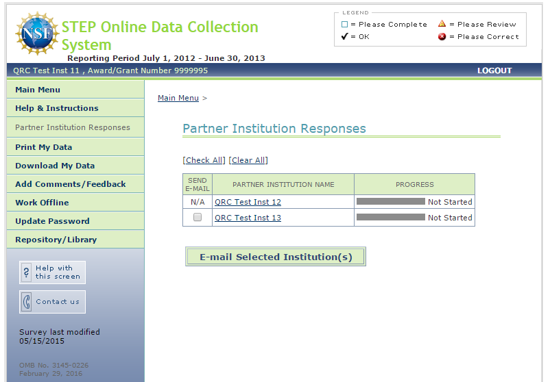Click the Check All link
This screenshot has width=550, height=382.
click(204, 160)
